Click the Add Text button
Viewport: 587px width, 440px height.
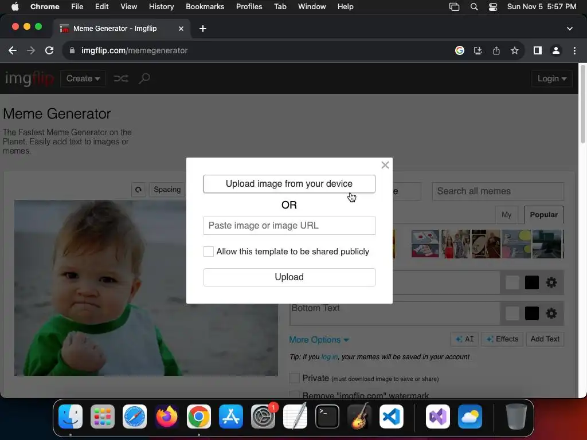[x=545, y=339]
